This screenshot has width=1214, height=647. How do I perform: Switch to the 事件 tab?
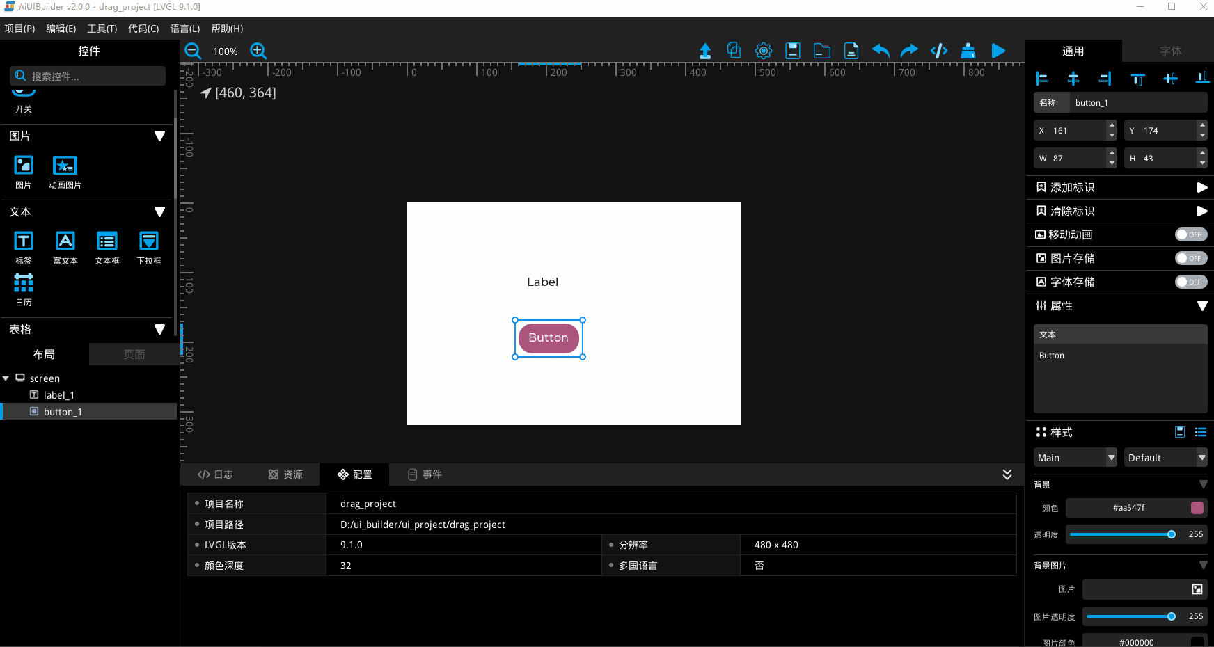coord(425,474)
